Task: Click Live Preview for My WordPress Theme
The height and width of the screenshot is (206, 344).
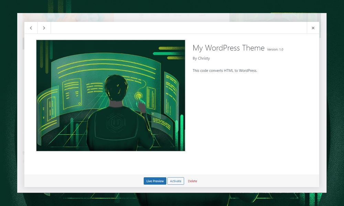Action: [x=155, y=181]
